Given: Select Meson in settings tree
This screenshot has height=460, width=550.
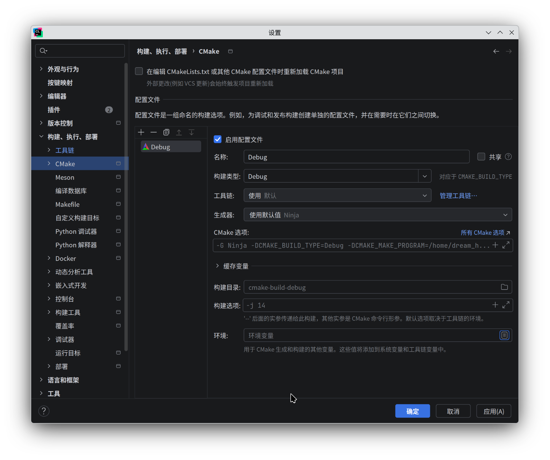Looking at the screenshot, I should coord(65,177).
